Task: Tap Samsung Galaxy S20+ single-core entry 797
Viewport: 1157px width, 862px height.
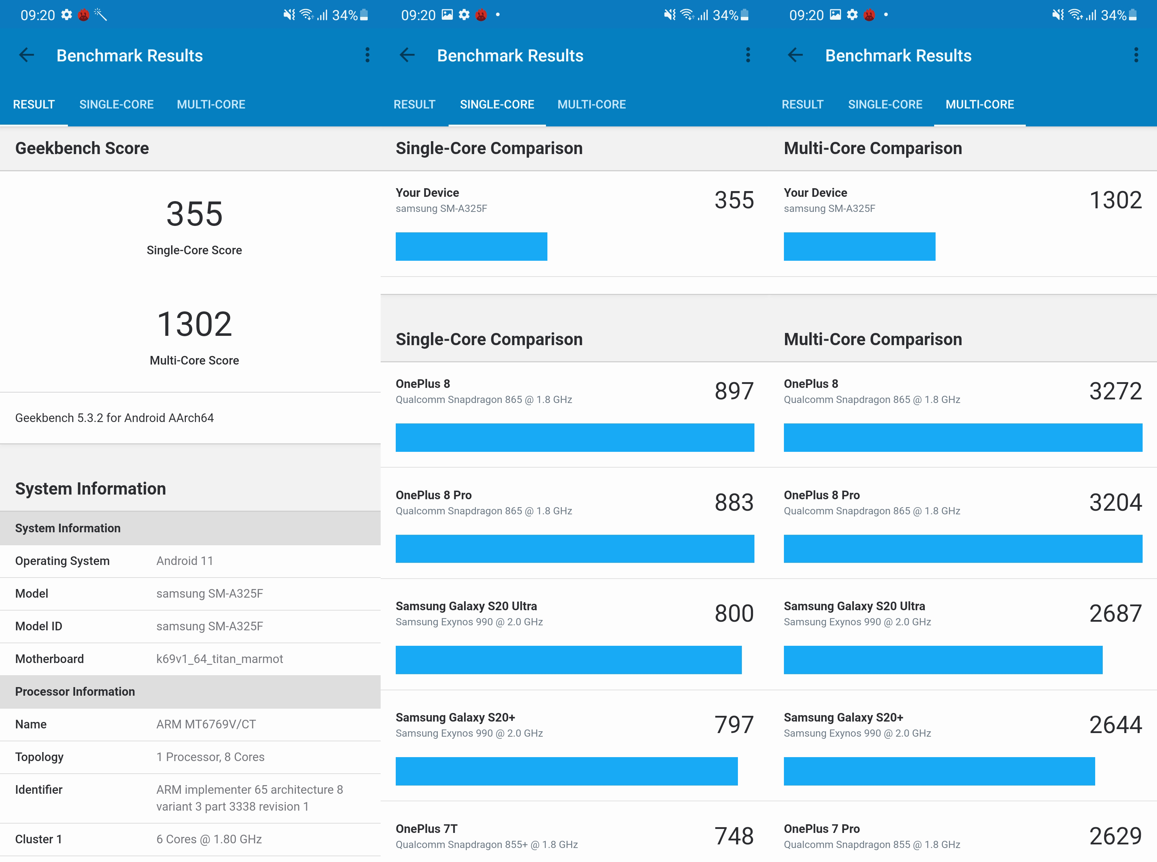Action: pos(575,745)
